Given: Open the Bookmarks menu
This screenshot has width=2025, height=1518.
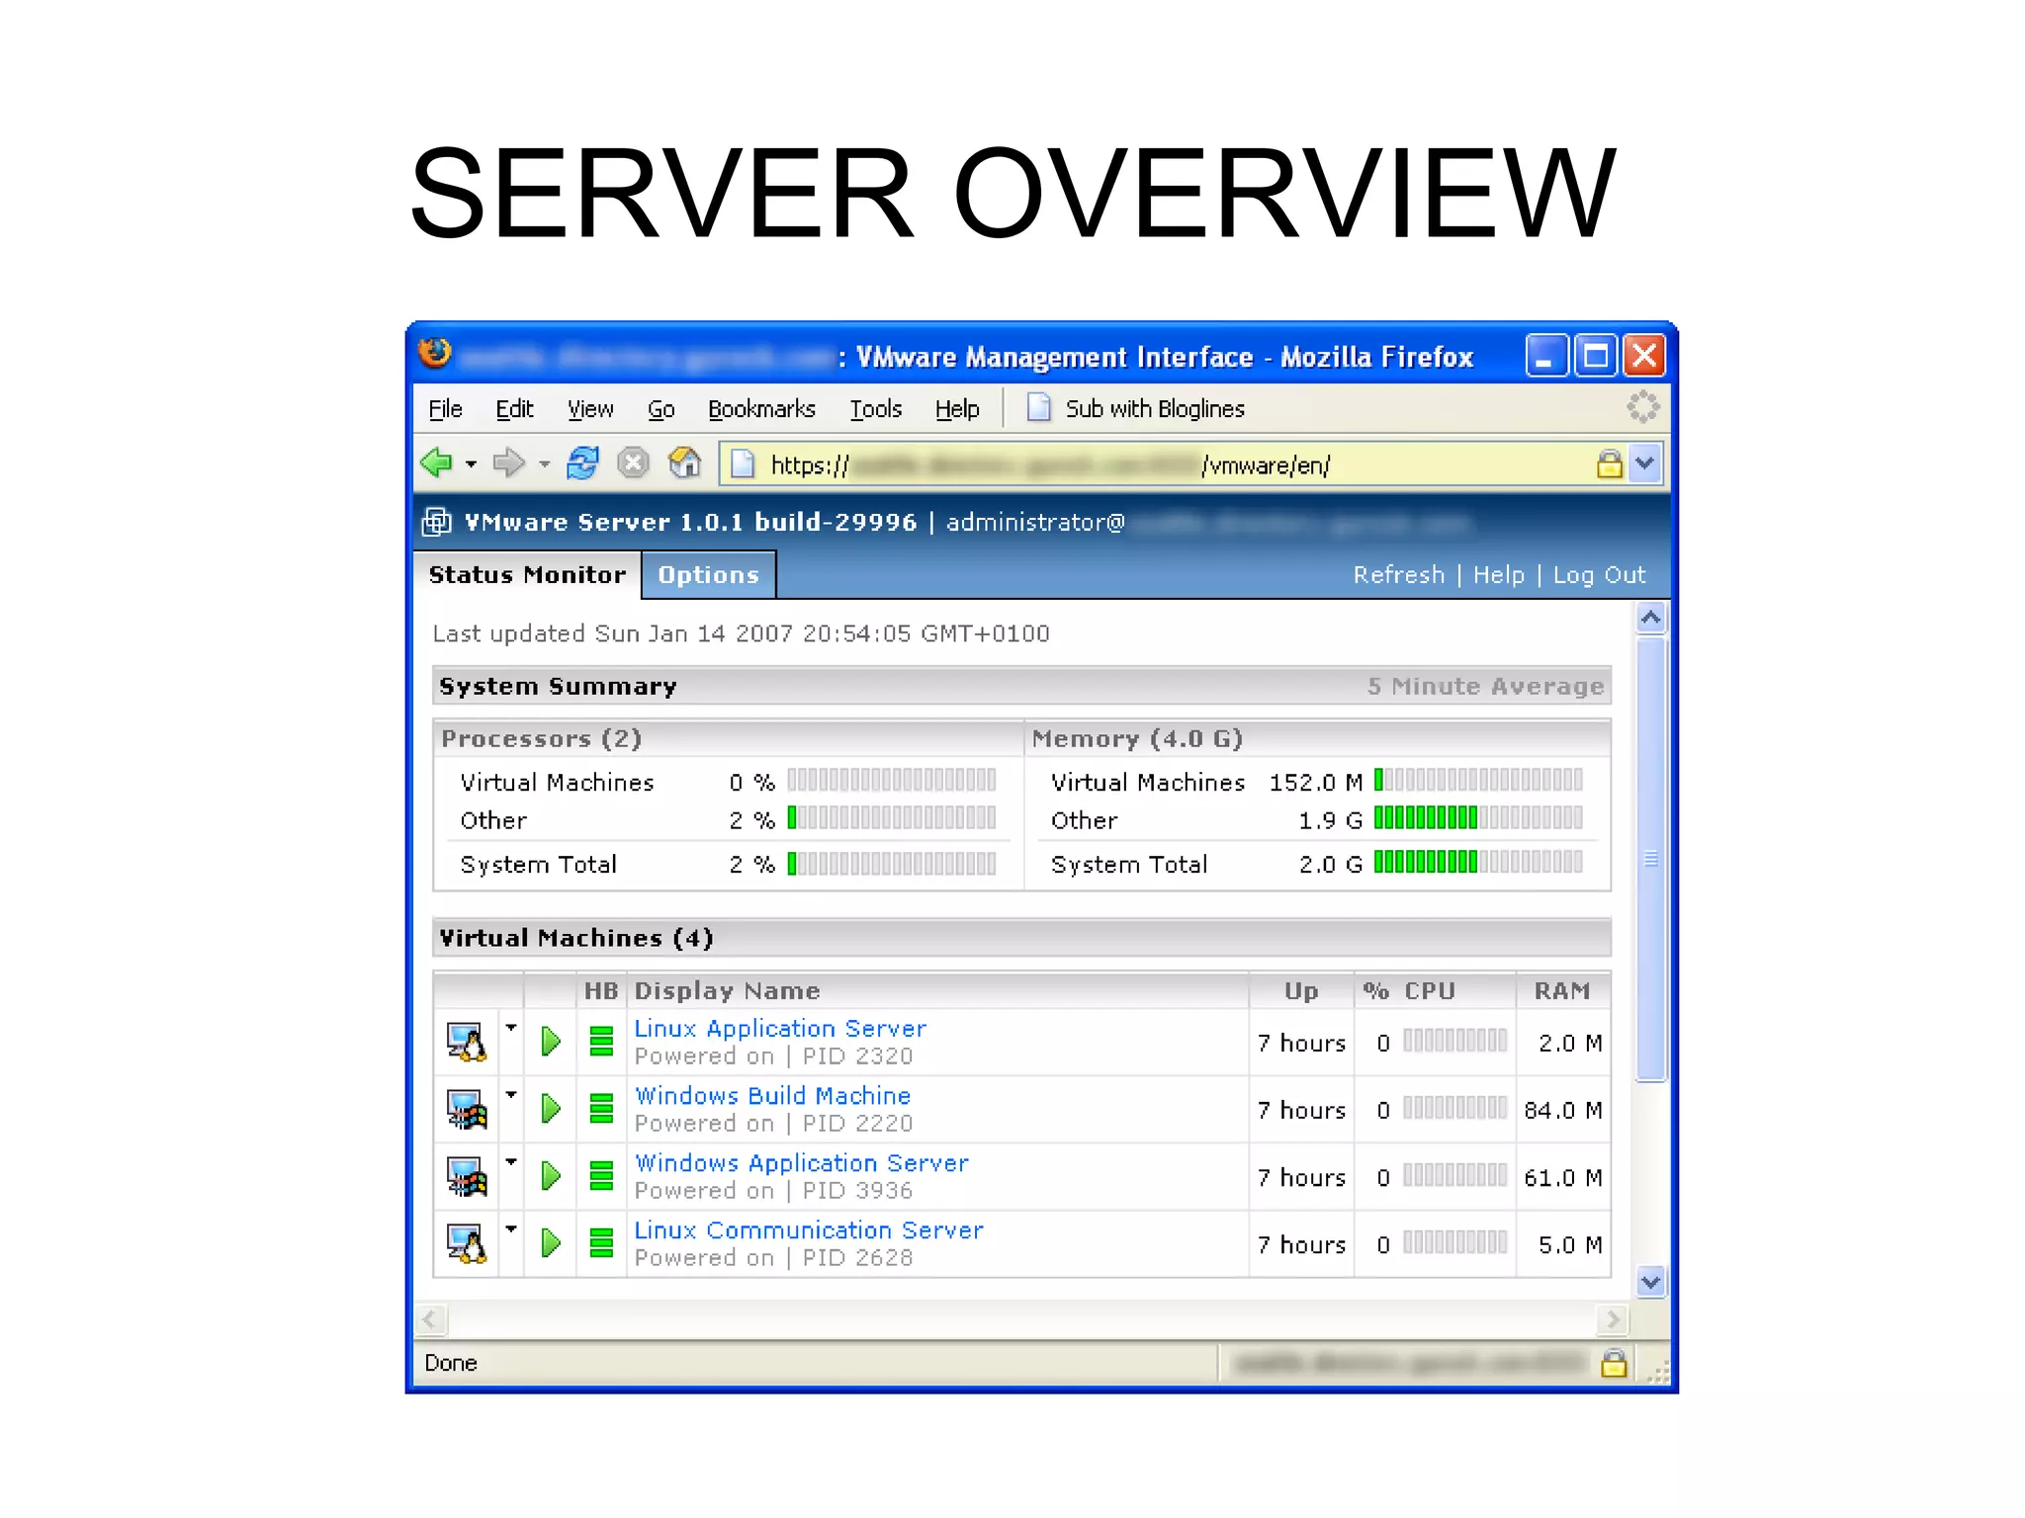Looking at the screenshot, I should pyautogui.click(x=761, y=409).
